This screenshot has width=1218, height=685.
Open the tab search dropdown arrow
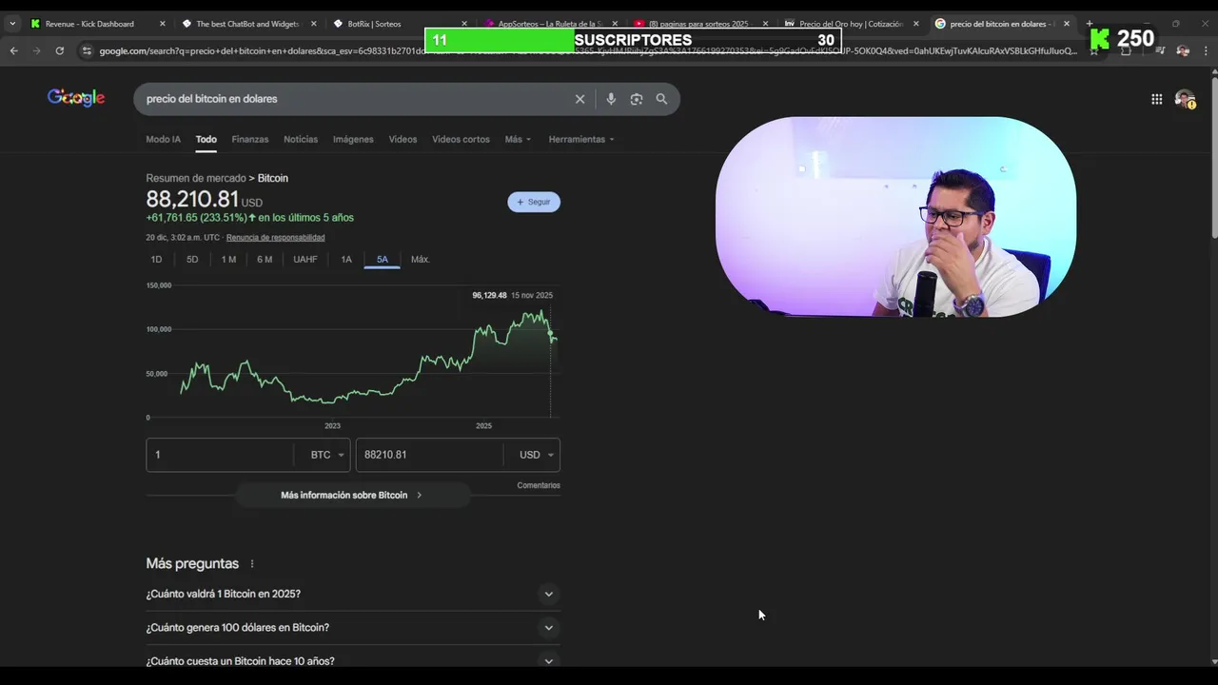click(12, 24)
